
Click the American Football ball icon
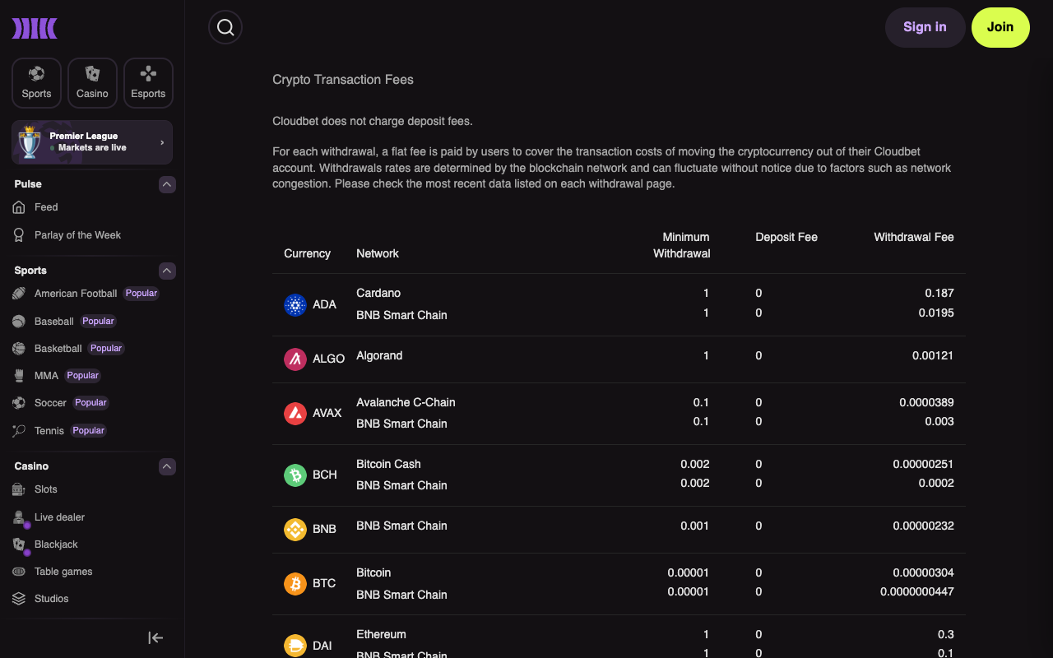pos(19,294)
